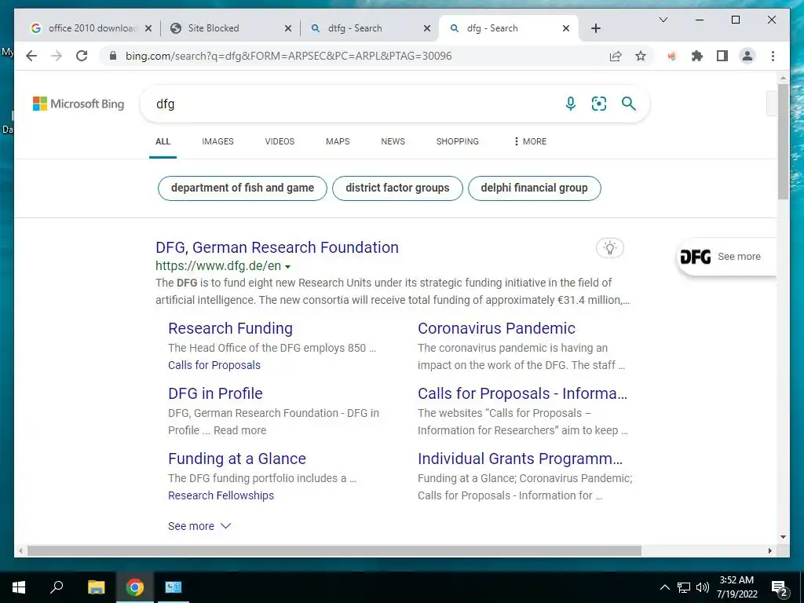Open the tab search chevron in title bar
Image resolution: width=804 pixels, height=603 pixels.
tap(663, 20)
